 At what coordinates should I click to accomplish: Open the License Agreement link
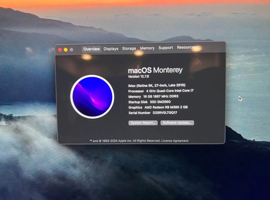pyautogui.click(x=175, y=141)
